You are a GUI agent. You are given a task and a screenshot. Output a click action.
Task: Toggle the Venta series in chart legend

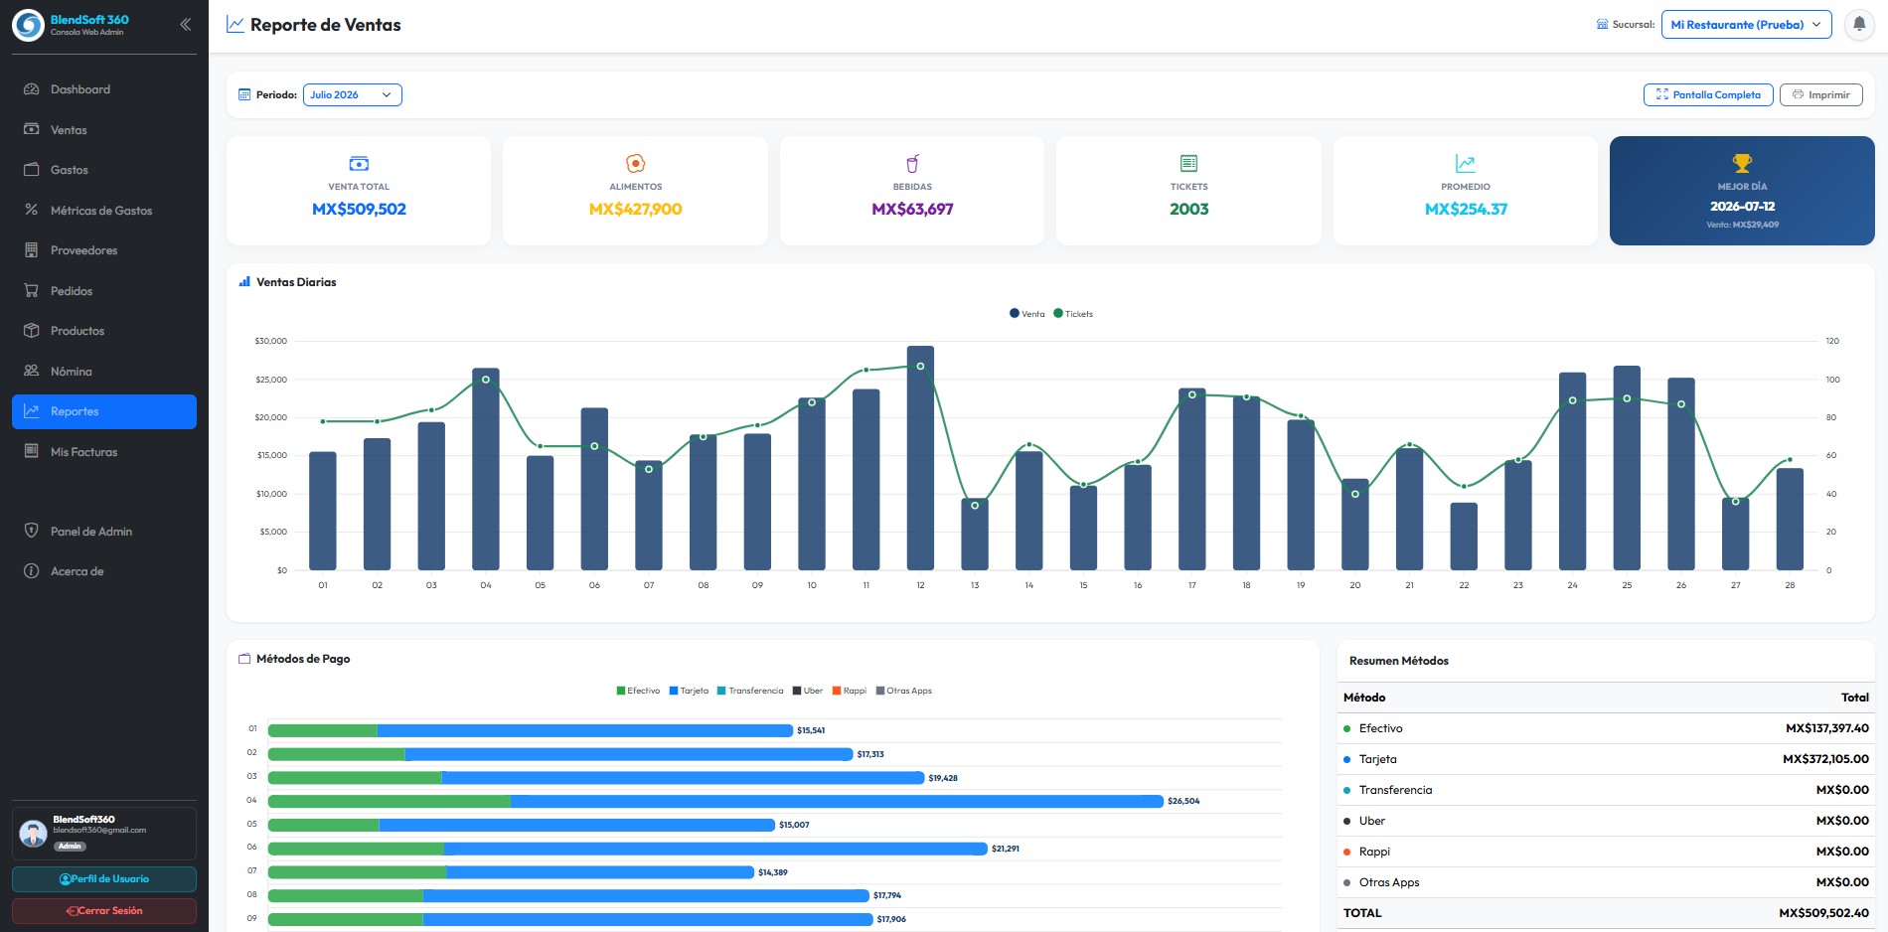(x=1026, y=314)
